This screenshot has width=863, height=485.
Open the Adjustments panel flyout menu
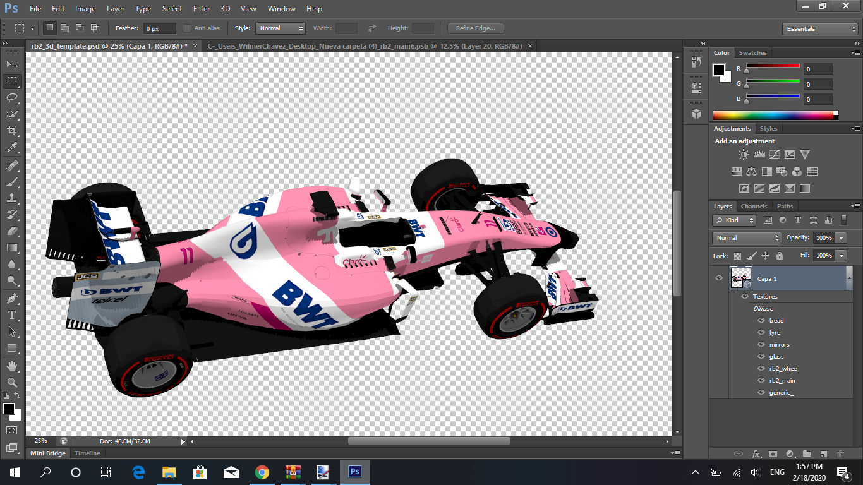point(855,129)
